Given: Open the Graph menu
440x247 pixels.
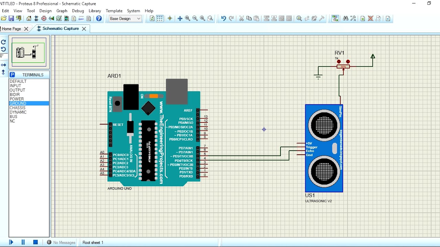Looking at the screenshot, I should pos(62,11).
